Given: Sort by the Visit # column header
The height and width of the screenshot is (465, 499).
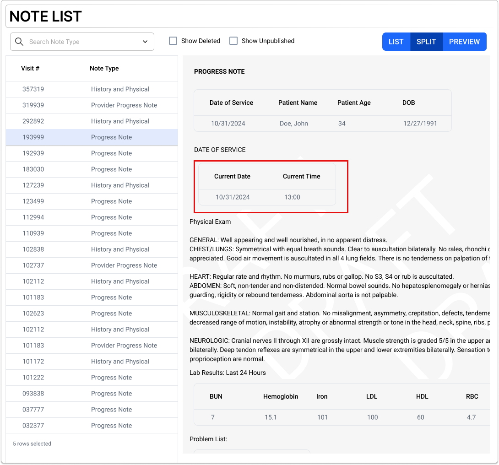Looking at the screenshot, I should coord(30,68).
